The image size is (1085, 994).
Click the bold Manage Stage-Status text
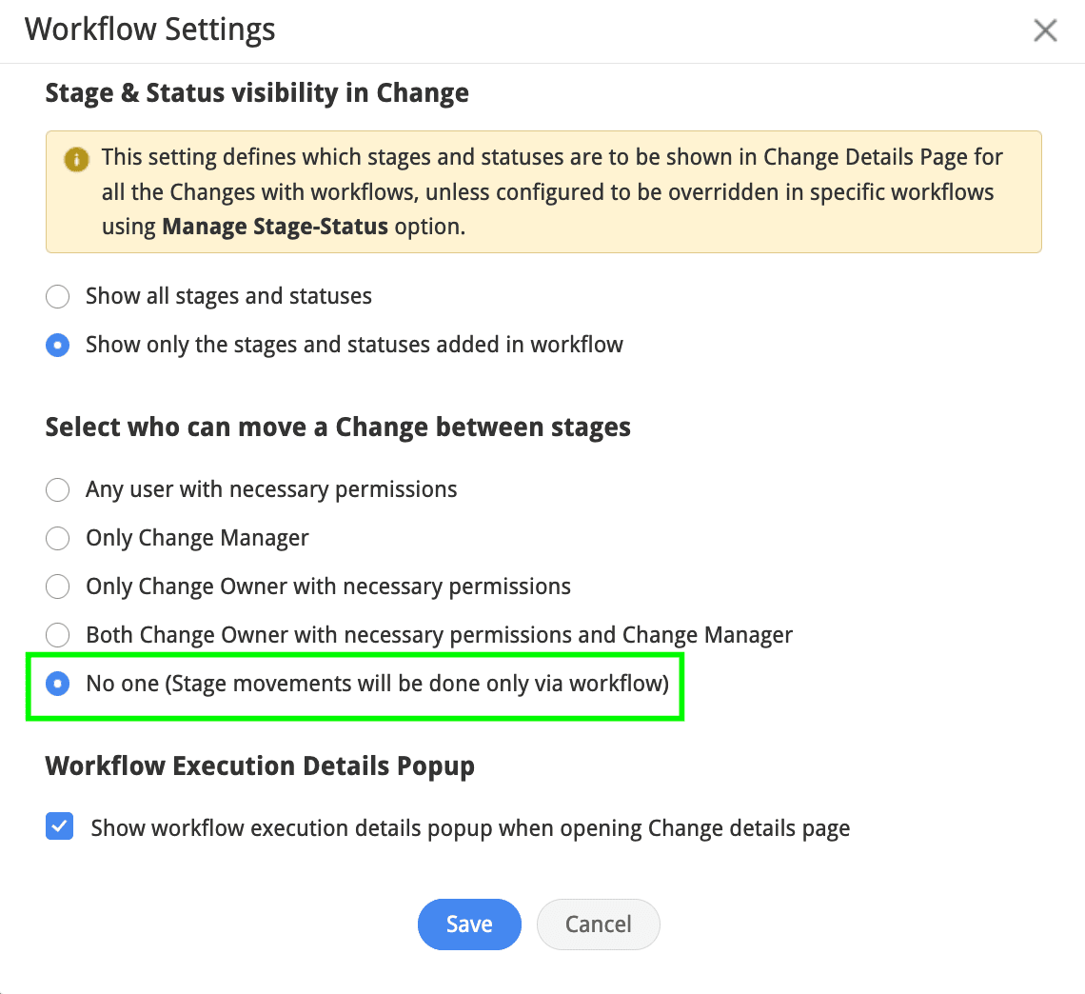point(275,227)
